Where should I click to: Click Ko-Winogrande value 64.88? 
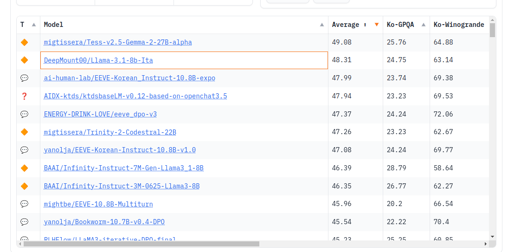coord(443,42)
